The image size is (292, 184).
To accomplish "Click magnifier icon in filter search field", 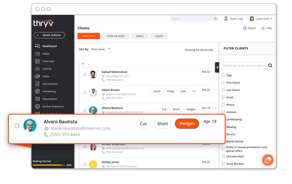I will tap(270, 65).
